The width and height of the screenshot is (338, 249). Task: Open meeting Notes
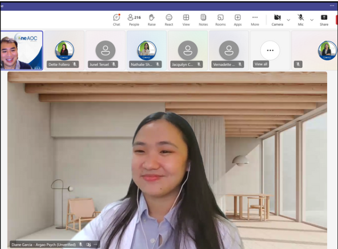point(203,20)
